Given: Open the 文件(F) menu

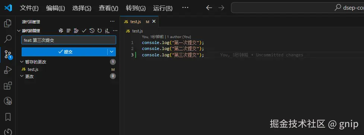Looking at the screenshot, I should click(29, 8).
